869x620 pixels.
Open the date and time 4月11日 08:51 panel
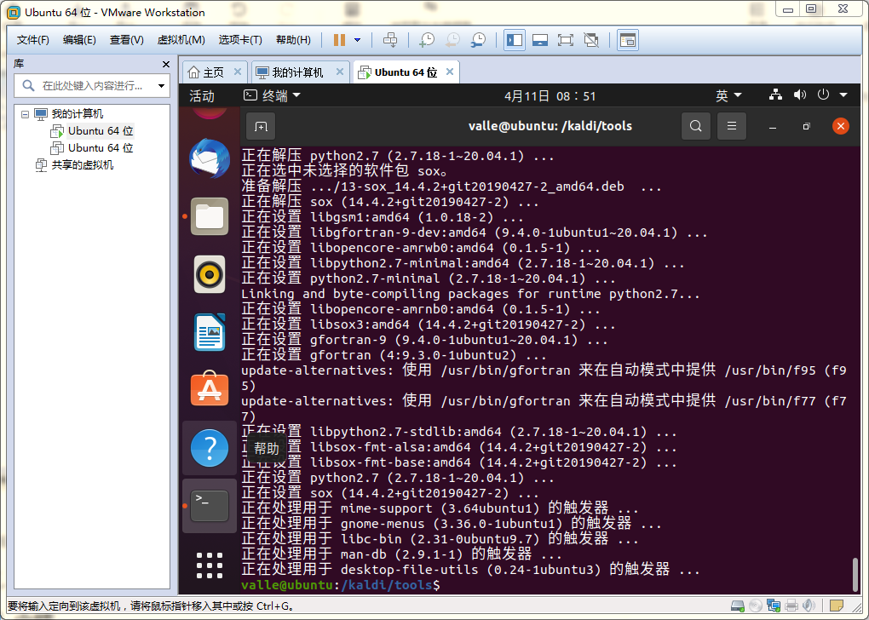point(550,96)
